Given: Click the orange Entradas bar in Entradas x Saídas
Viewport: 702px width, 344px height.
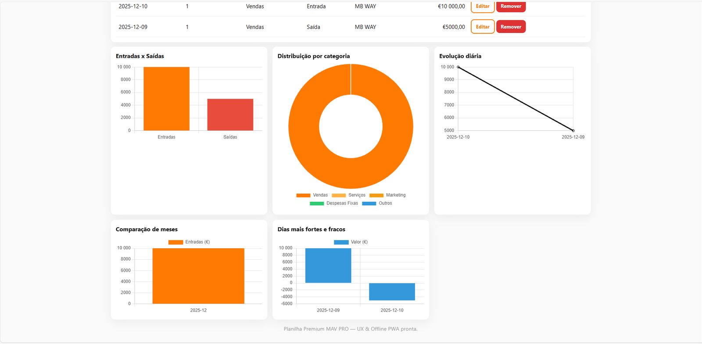Looking at the screenshot, I should [x=166, y=99].
